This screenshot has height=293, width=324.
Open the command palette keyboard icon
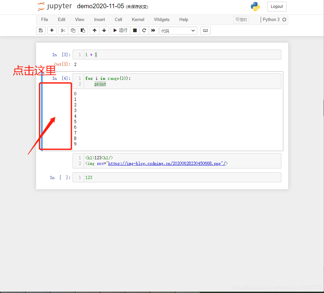point(205,30)
